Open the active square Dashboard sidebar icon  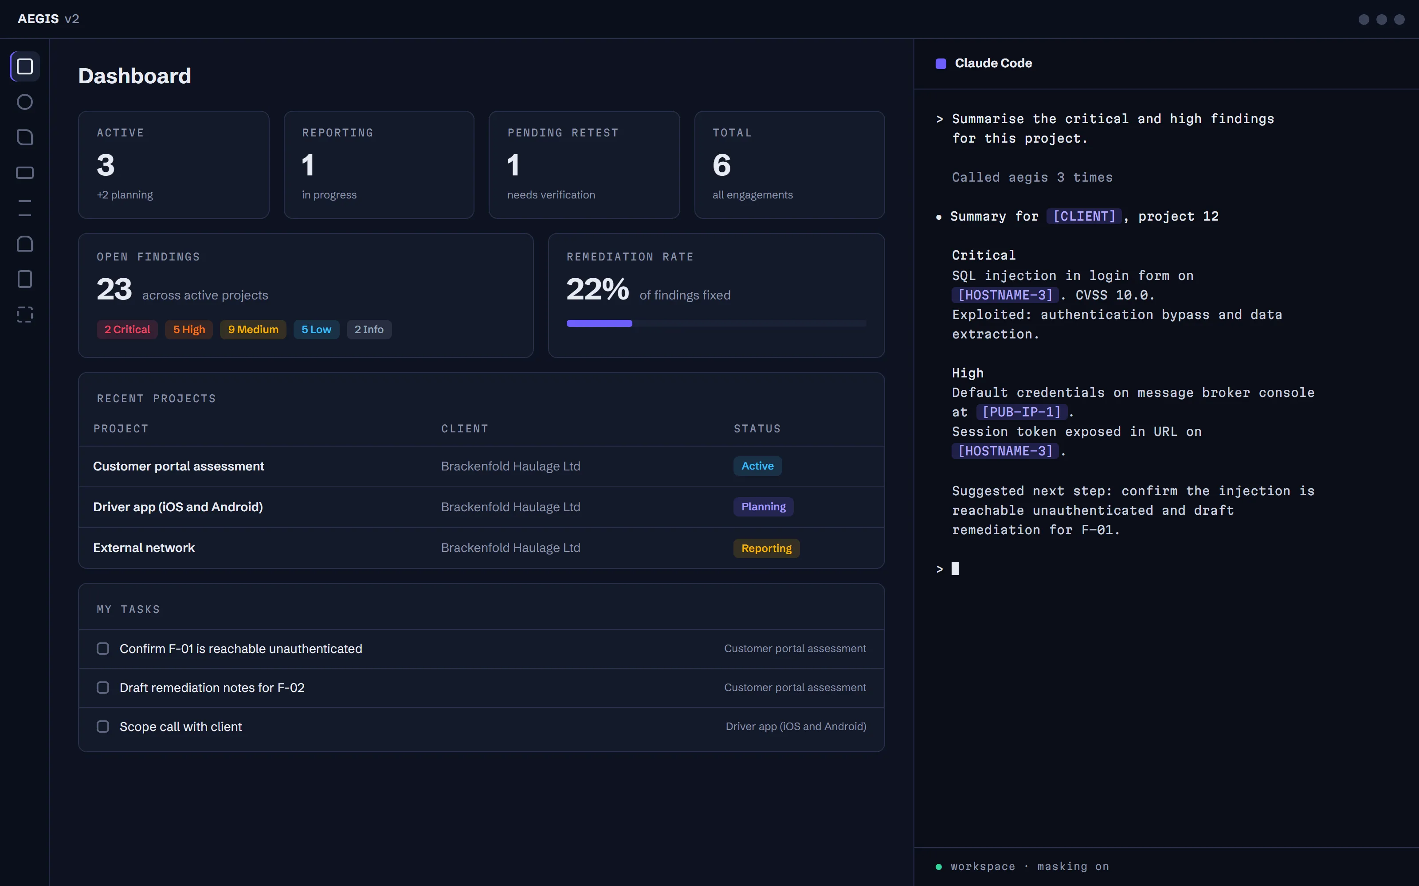25,66
